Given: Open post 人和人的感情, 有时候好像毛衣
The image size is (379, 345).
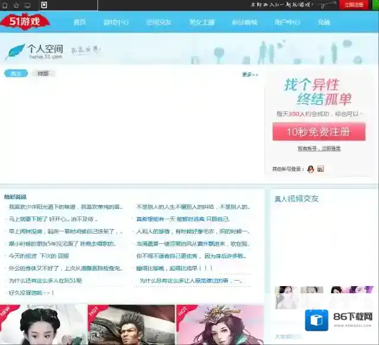Looking at the screenshot, I should click(x=193, y=231).
